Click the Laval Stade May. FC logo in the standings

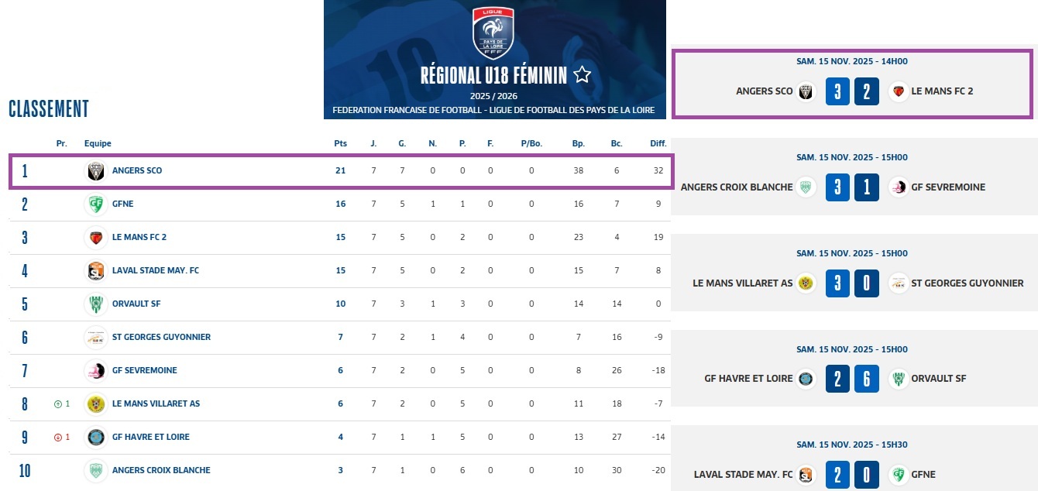pyautogui.click(x=95, y=270)
